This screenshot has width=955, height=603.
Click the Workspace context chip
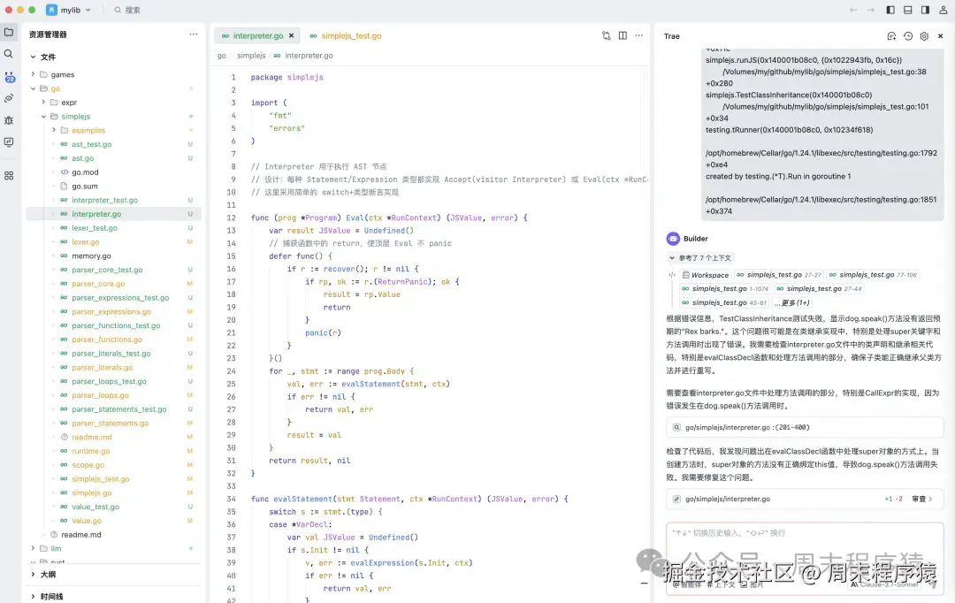(x=706, y=275)
